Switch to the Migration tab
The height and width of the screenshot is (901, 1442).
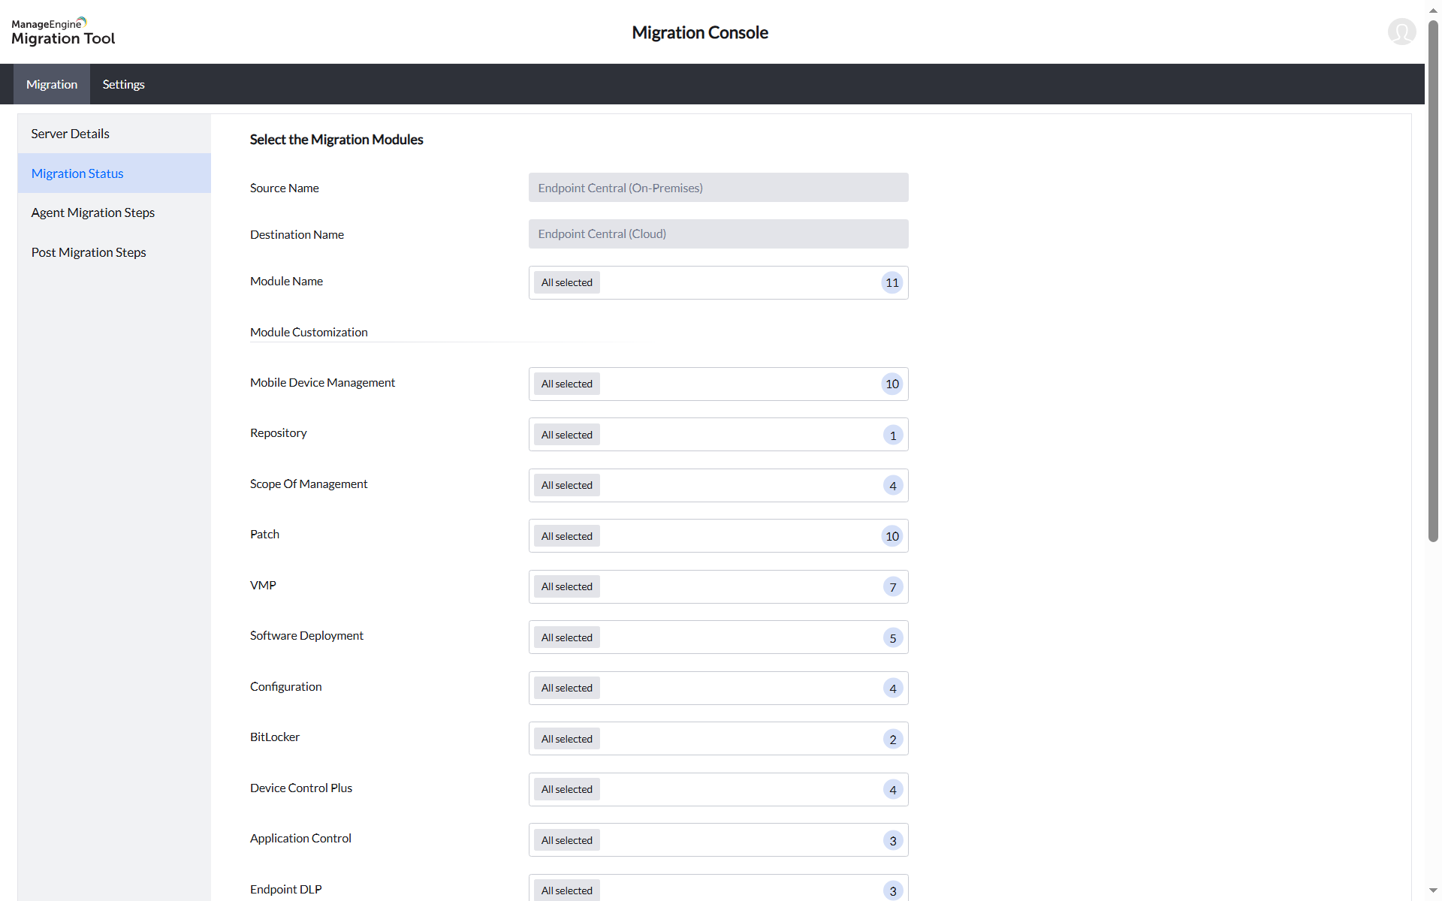pyautogui.click(x=52, y=84)
